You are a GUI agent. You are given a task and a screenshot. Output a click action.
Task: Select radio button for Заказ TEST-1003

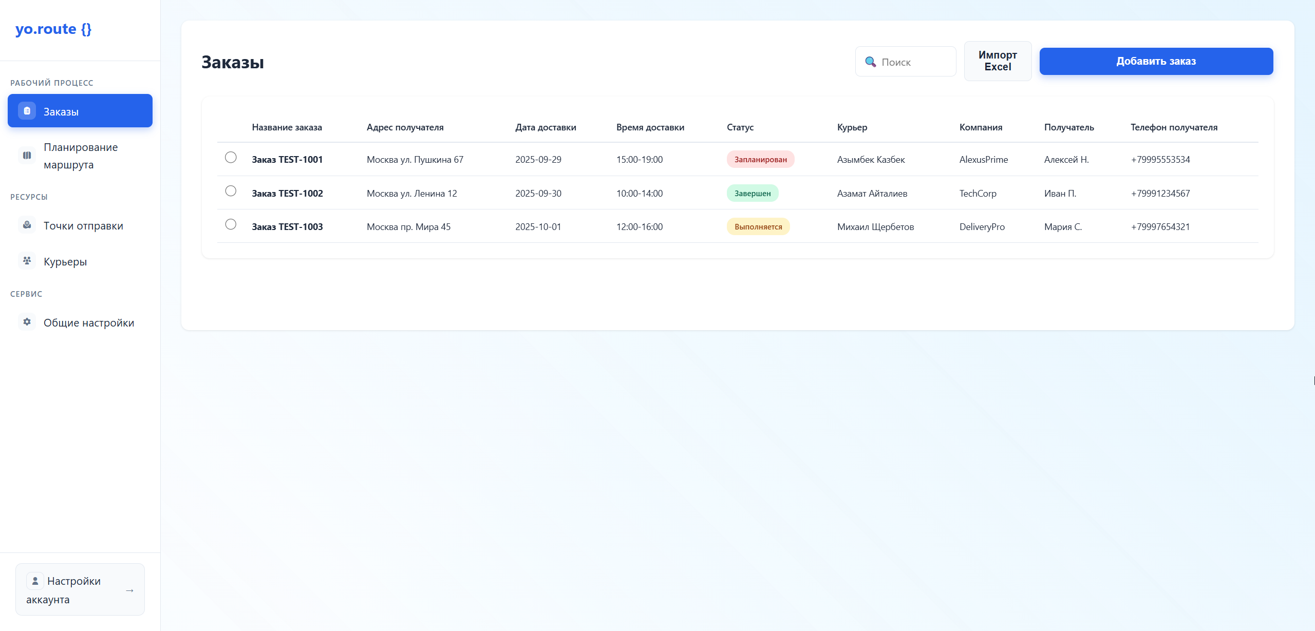[231, 224]
